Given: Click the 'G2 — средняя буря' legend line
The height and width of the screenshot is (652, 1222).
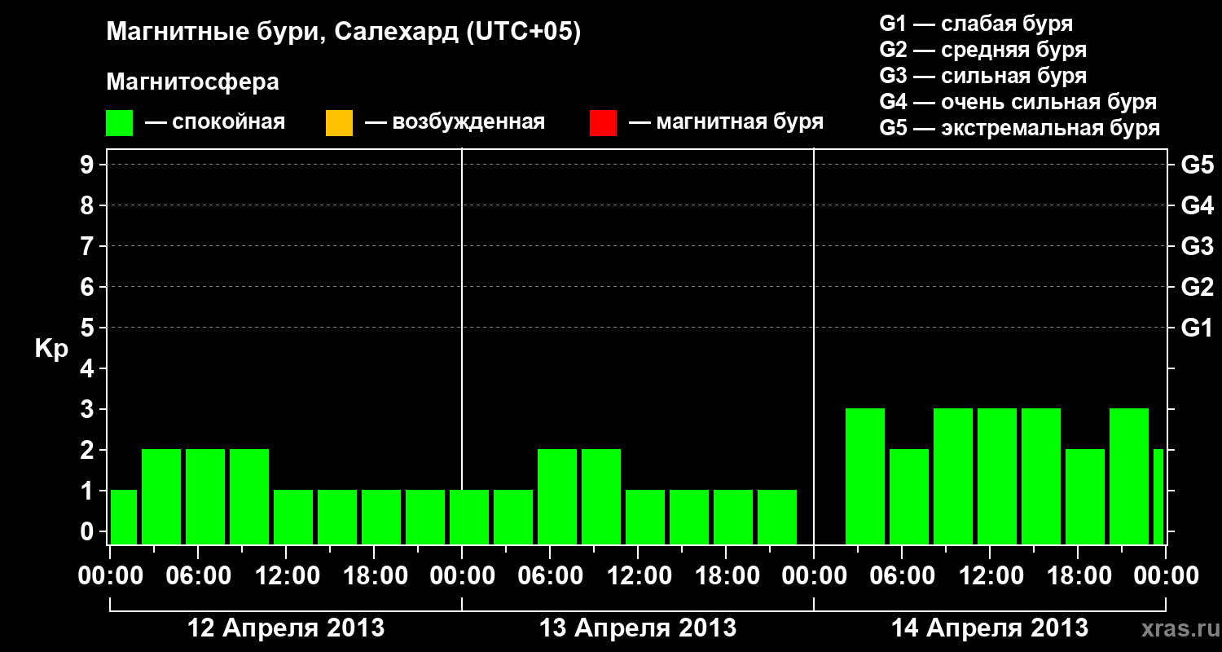Looking at the screenshot, I should (x=983, y=50).
